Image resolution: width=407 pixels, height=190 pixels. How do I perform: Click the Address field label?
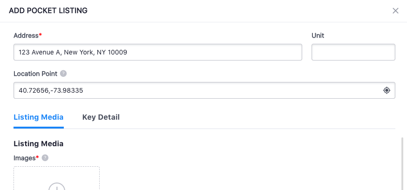point(26,35)
